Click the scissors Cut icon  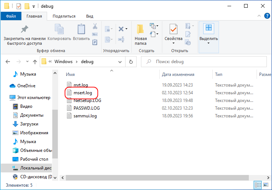95,26
